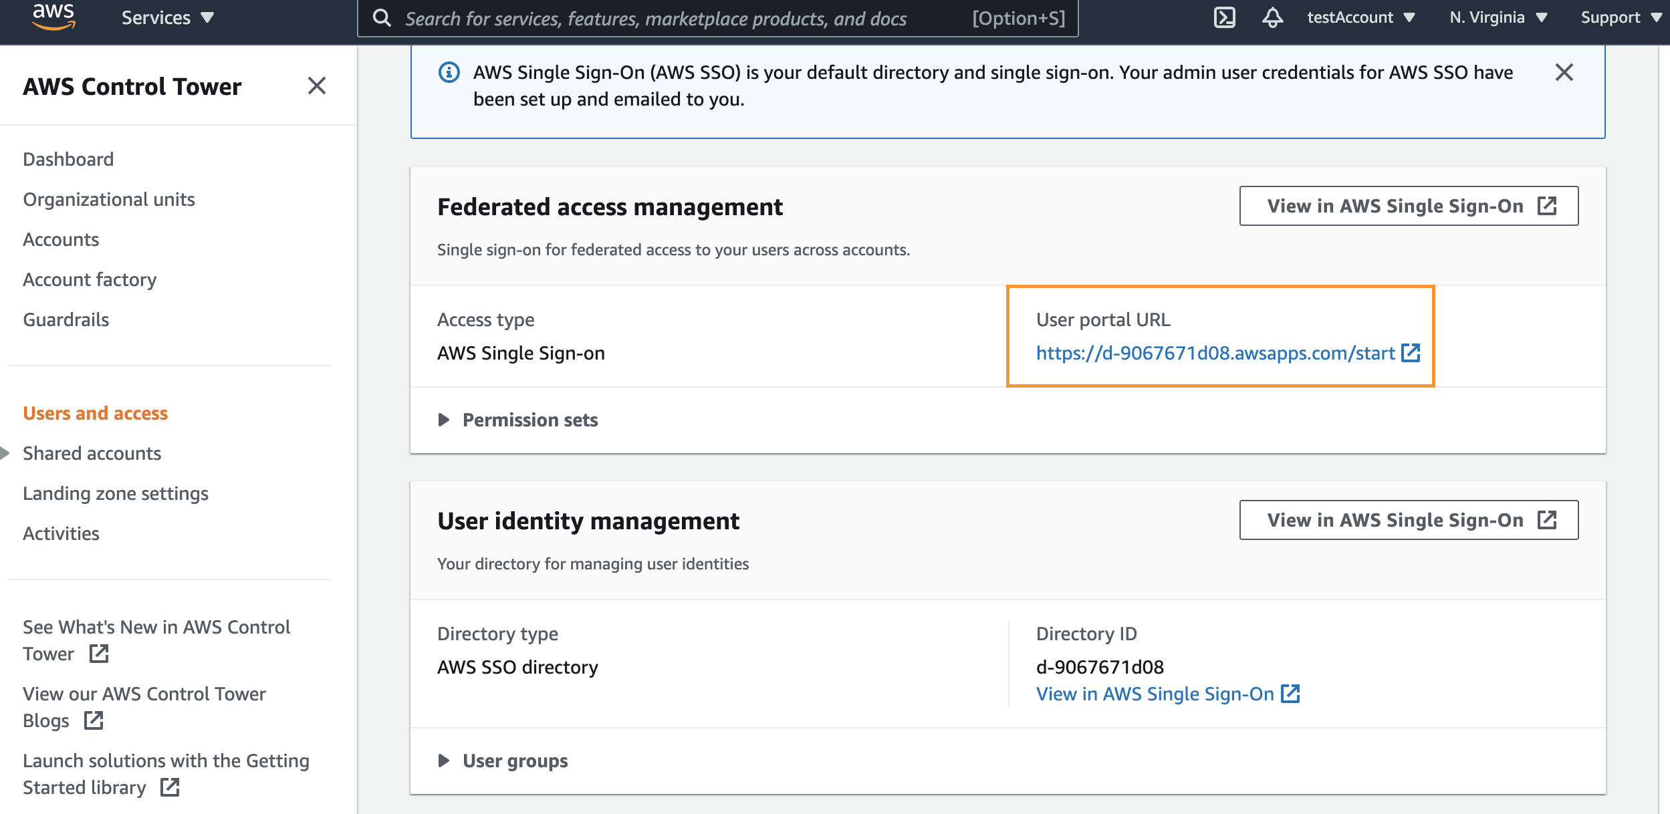
Task: Dismiss the AWS SSO info banner
Action: coord(1564,72)
